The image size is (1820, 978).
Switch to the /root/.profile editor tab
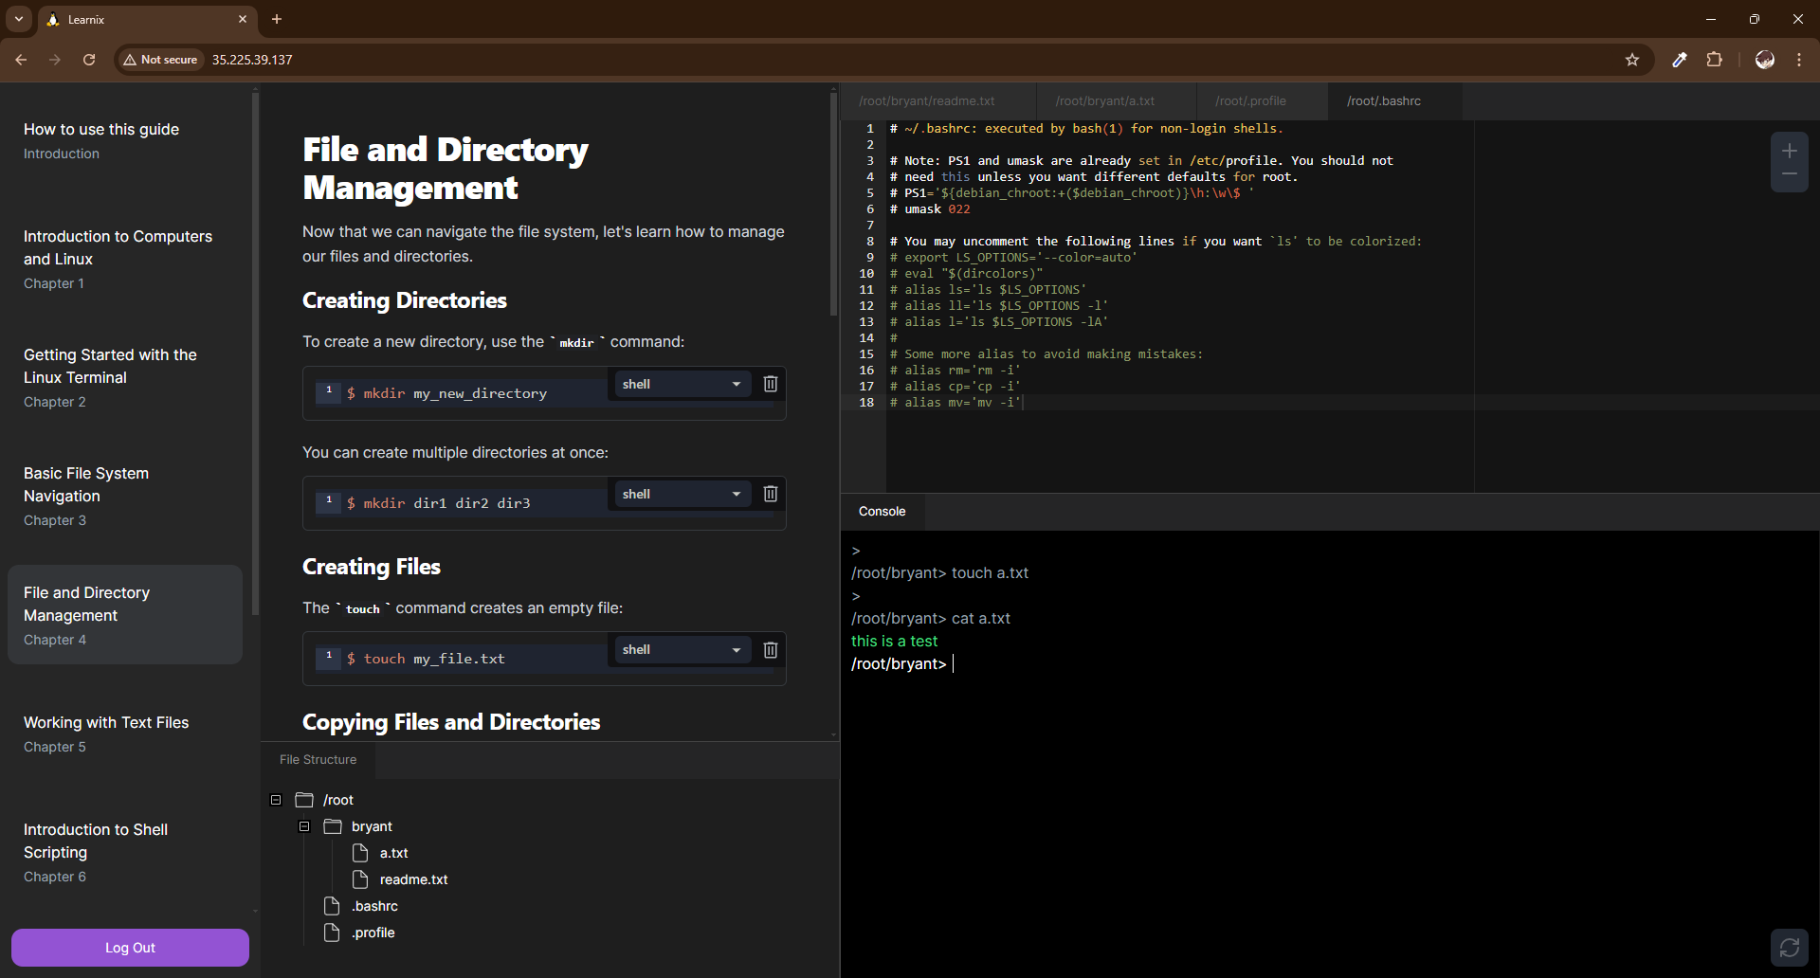(x=1250, y=101)
